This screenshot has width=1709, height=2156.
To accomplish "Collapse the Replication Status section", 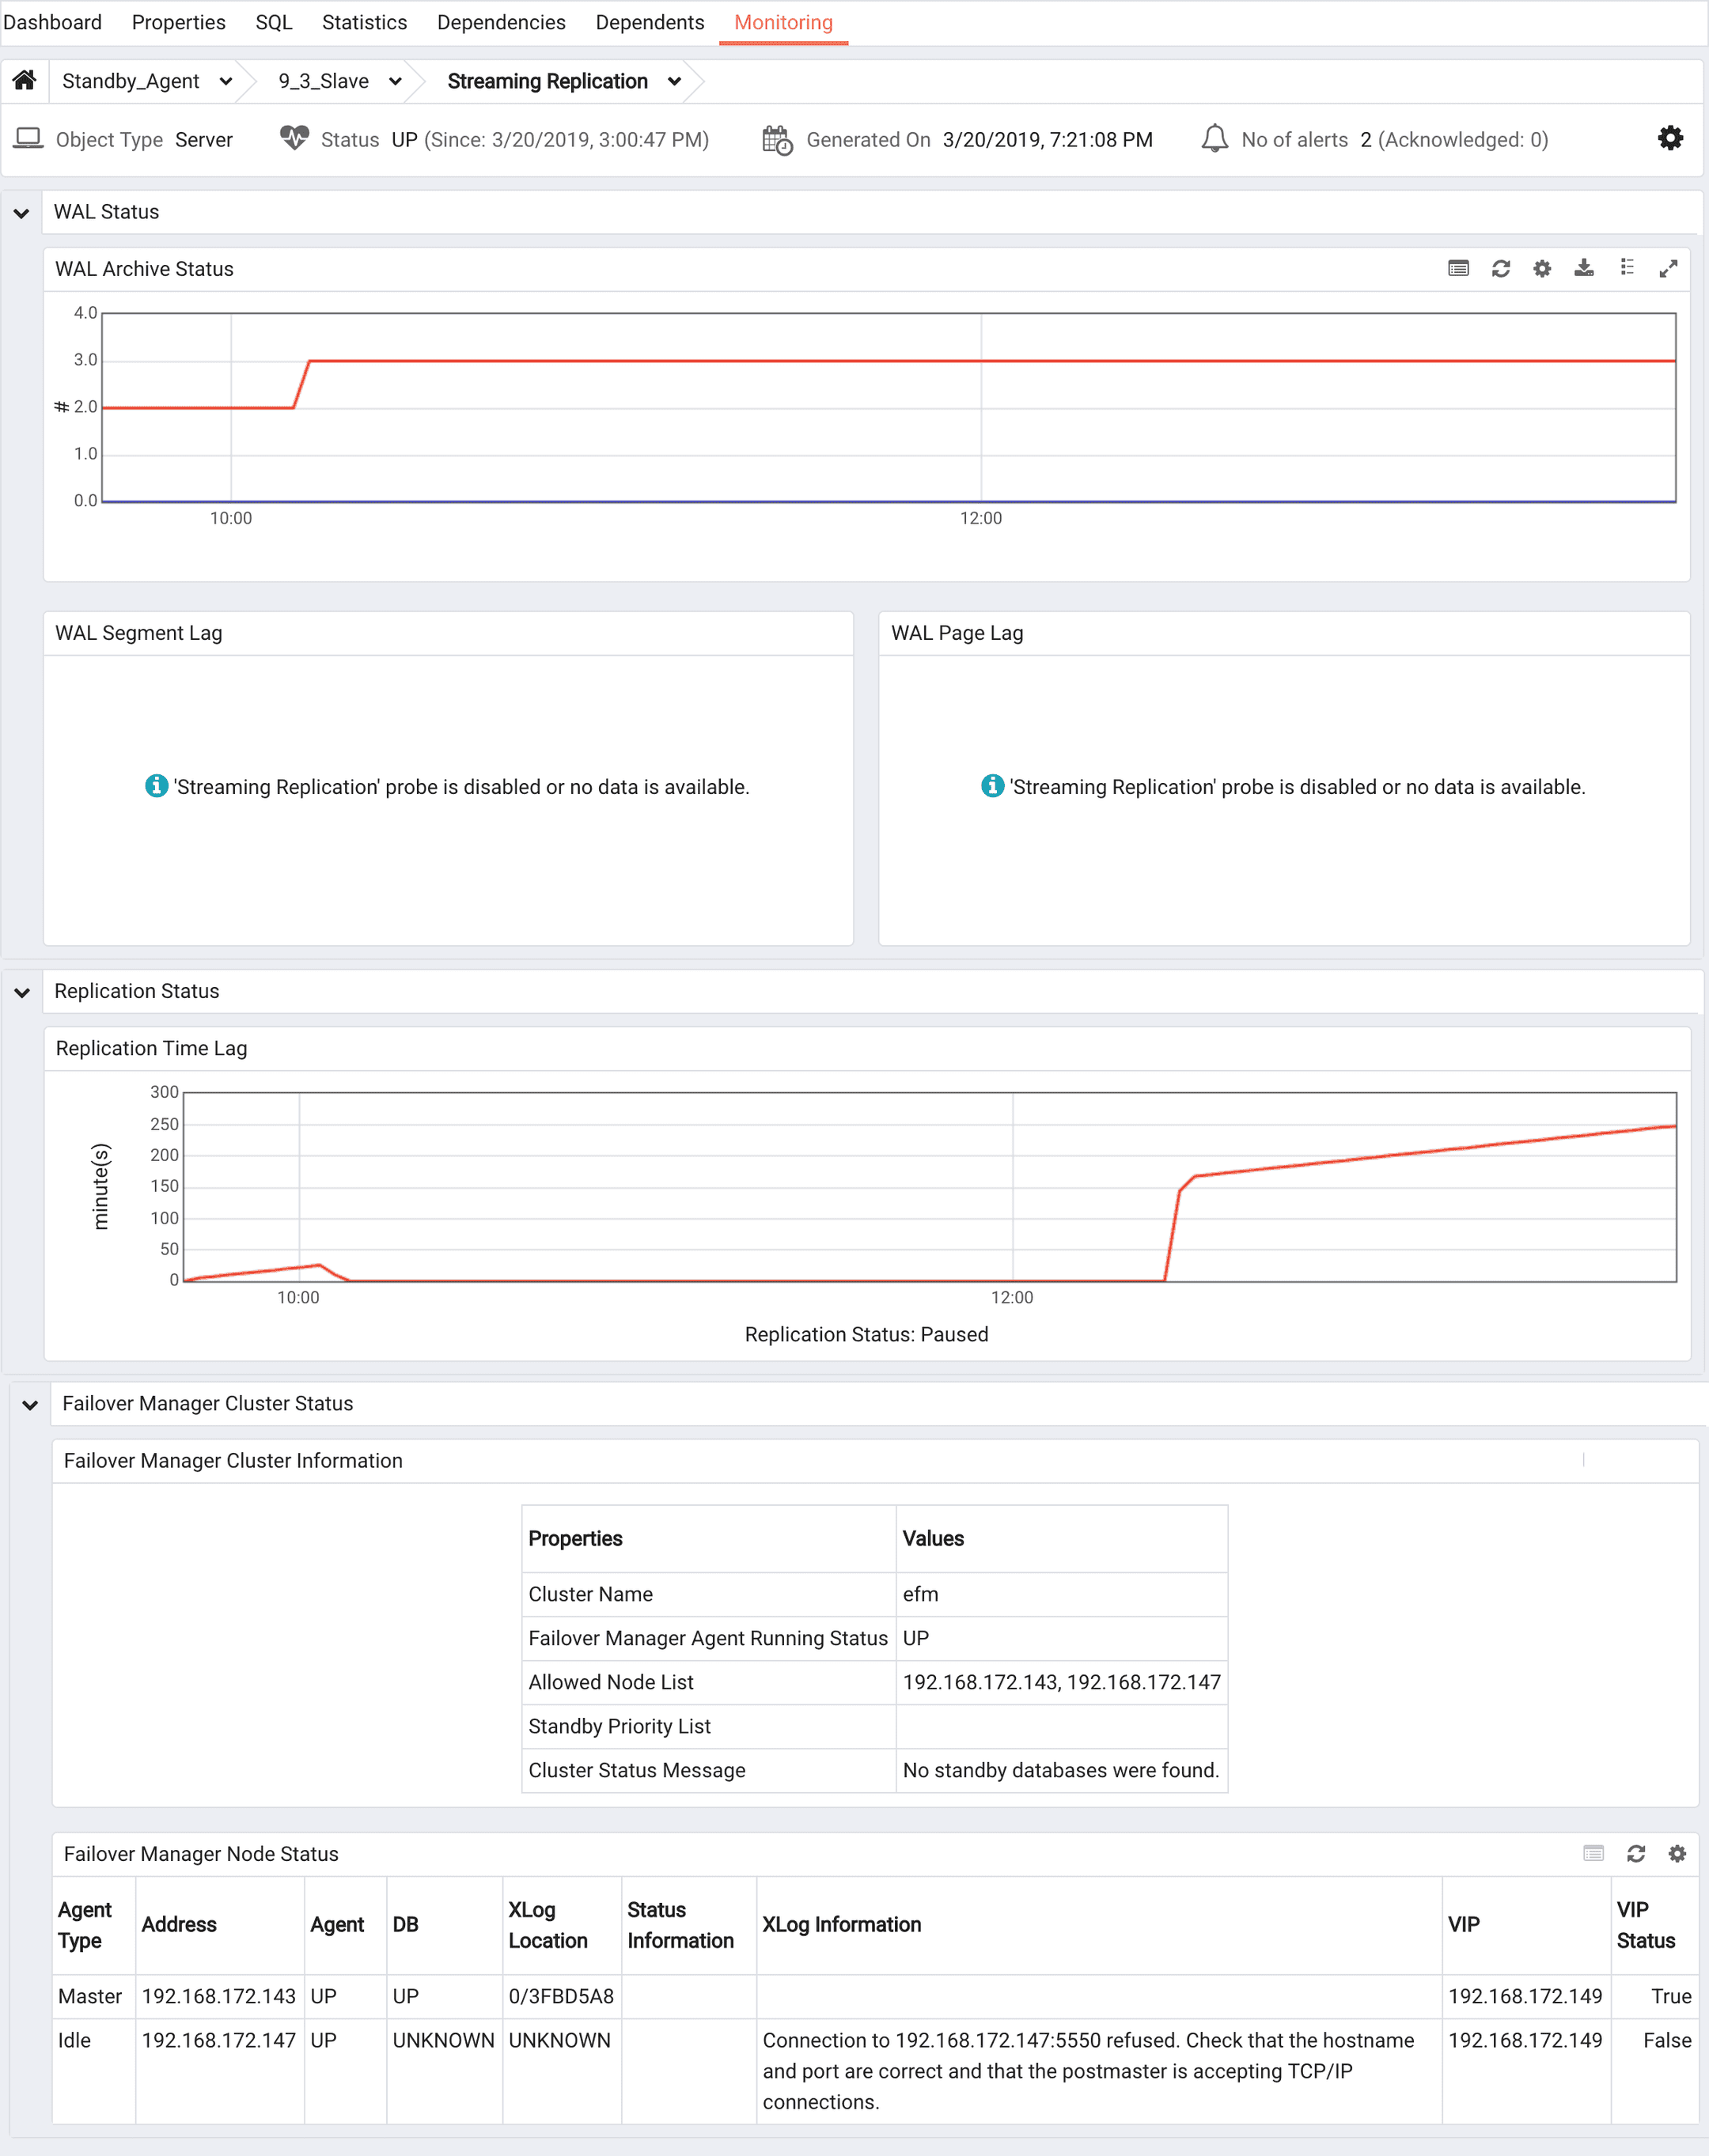I will tap(22, 991).
